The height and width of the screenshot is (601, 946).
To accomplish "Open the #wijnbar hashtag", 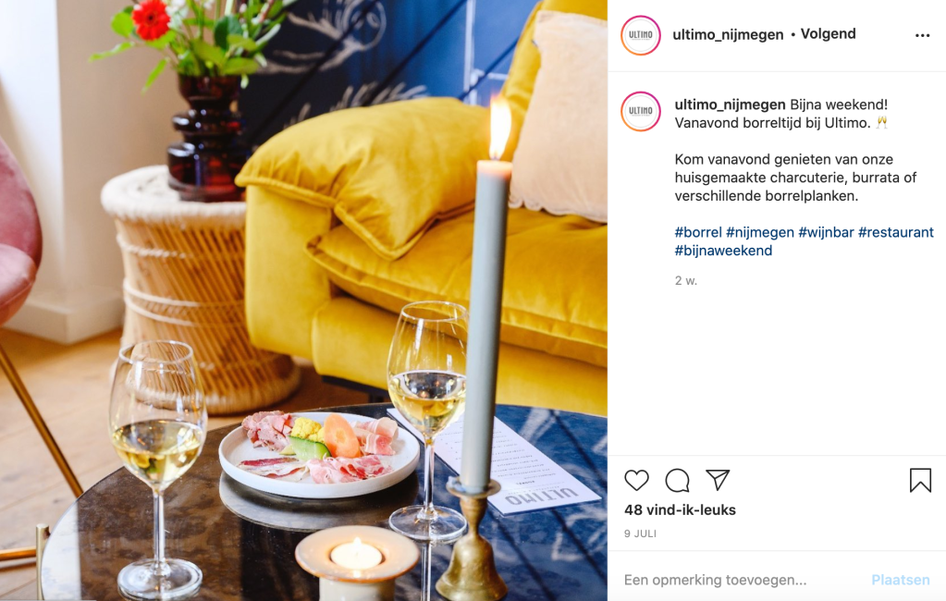I will (x=826, y=232).
